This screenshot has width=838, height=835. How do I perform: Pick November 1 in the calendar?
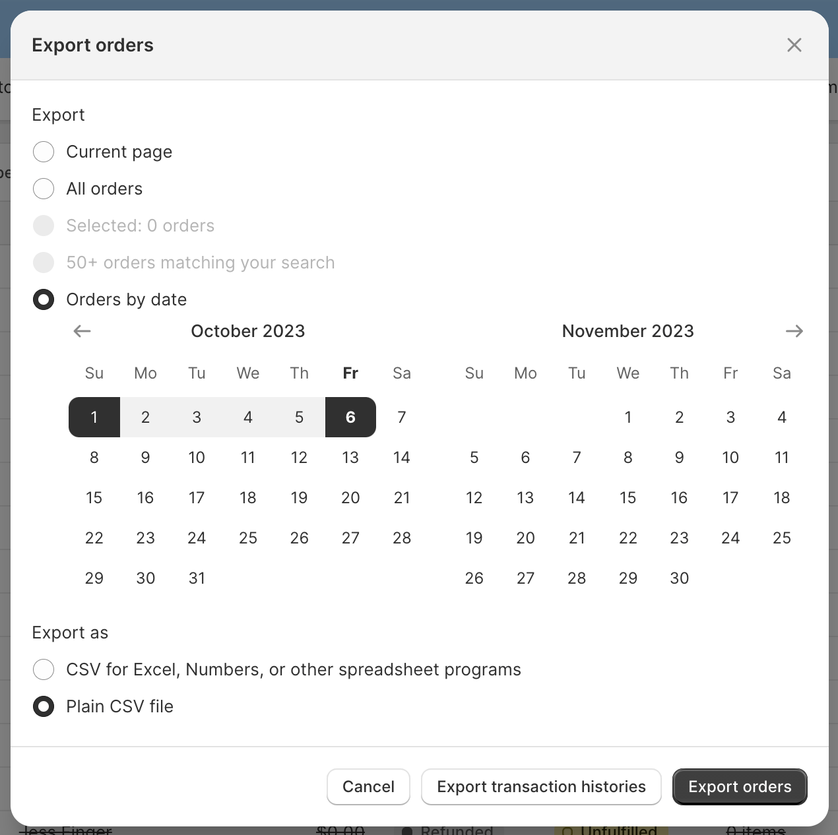[x=628, y=417]
